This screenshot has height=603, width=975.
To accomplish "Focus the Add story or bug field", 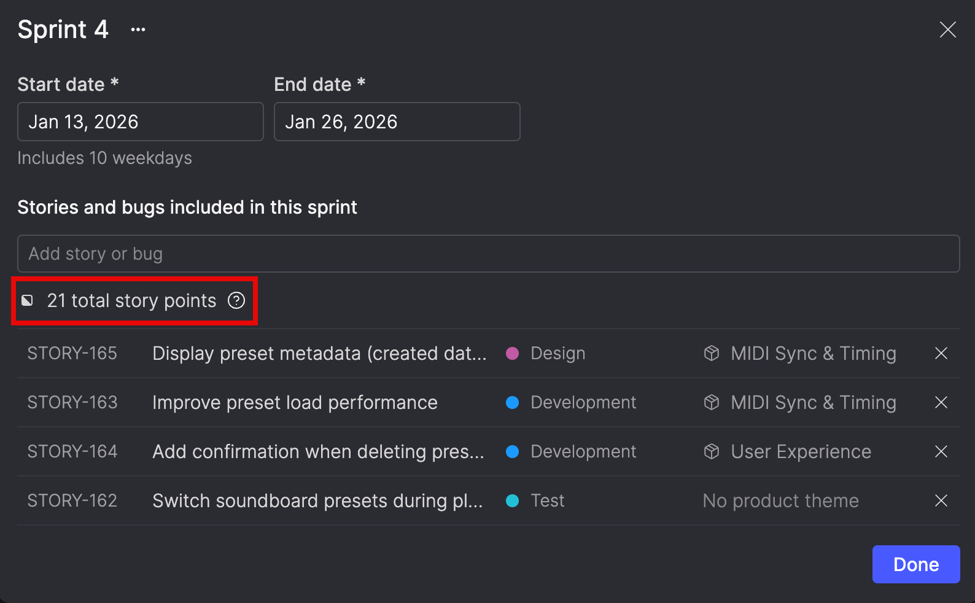I will pyautogui.click(x=488, y=254).
